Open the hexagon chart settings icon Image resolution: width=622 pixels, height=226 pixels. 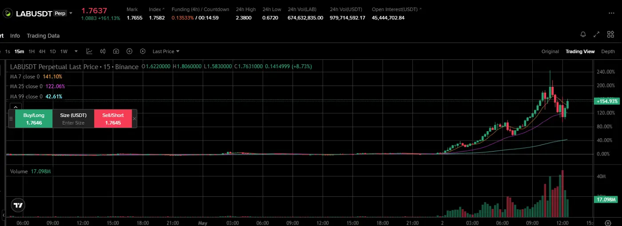[143, 51]
